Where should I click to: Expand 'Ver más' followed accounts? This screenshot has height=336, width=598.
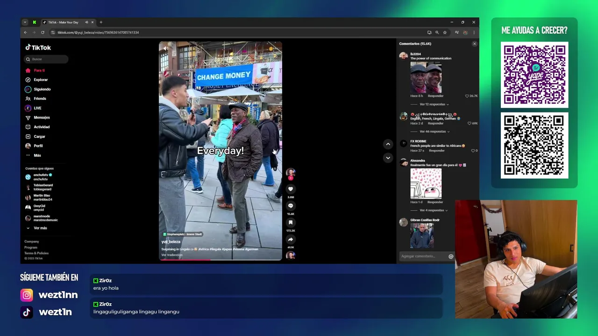(36, 228)
